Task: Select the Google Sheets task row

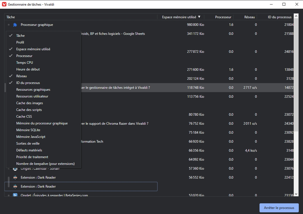Action: pos(149,34)
